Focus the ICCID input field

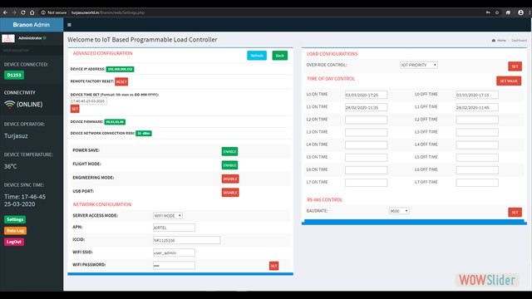pyautogui.click(x=186, y=240)
